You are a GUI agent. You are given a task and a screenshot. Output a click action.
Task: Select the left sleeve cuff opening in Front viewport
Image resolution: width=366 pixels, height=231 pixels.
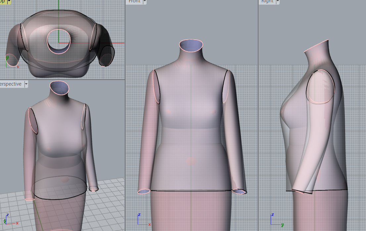[x=144, y=191]
